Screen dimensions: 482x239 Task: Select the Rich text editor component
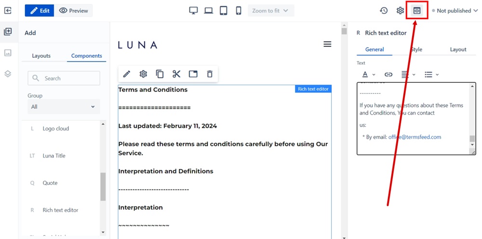pos(61,210)
